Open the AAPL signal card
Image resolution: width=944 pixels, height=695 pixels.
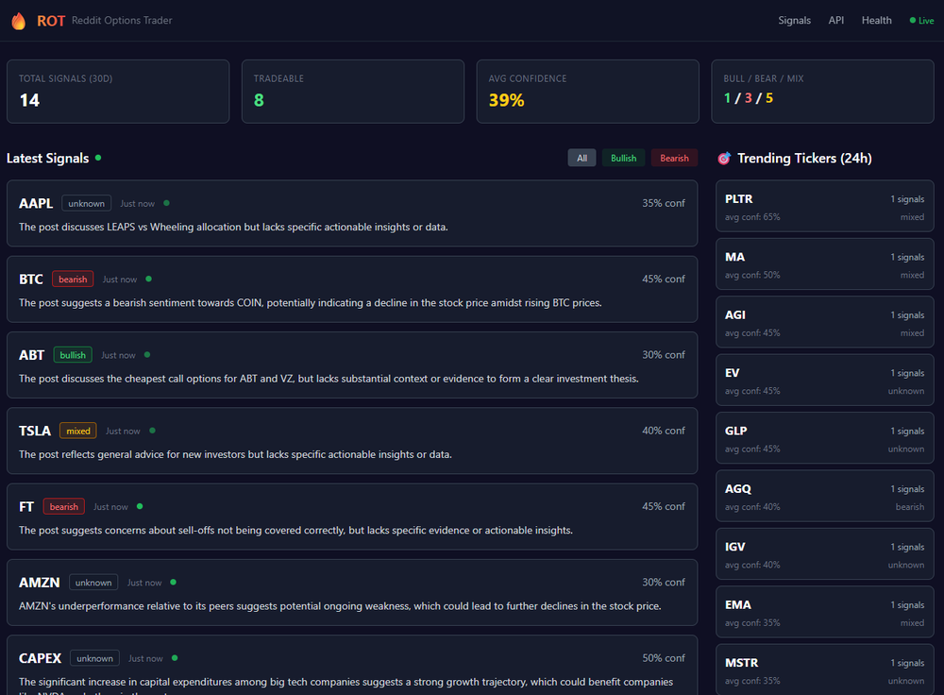pos(352,213)
